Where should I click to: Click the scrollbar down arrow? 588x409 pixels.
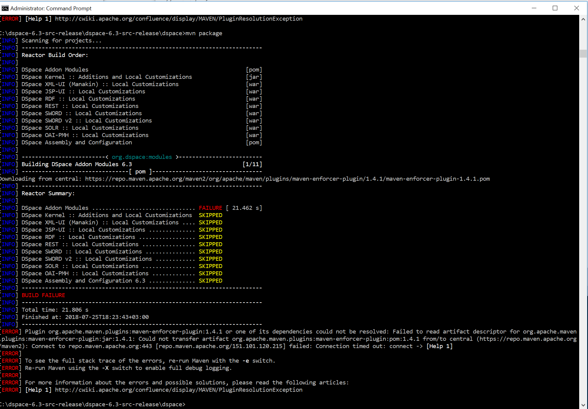[583, 405]
